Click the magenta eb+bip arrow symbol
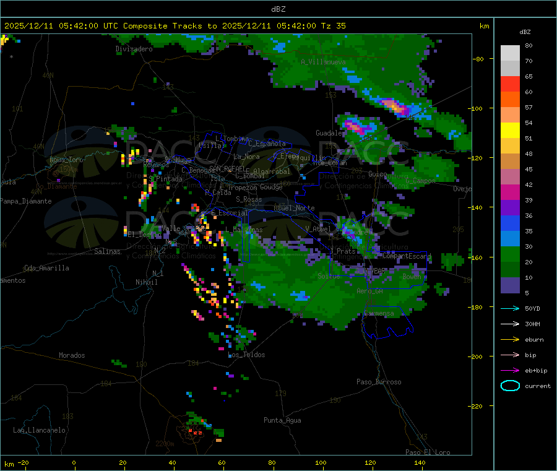557x471 pixels. [510, 370]
